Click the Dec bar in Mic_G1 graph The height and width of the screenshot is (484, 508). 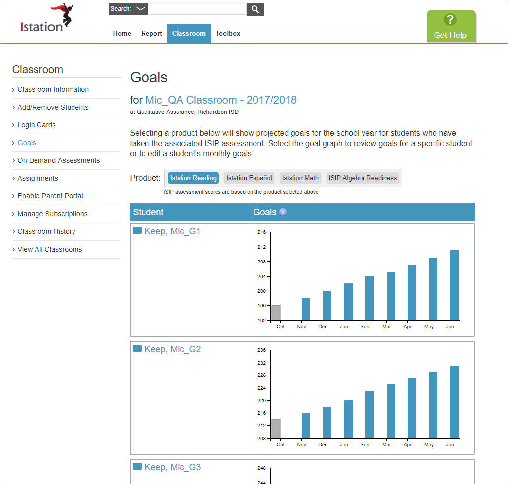click(x=327, y=306)
